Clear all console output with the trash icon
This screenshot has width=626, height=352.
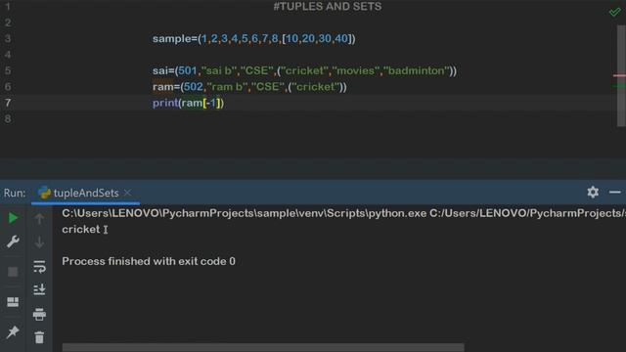[39, 337]
